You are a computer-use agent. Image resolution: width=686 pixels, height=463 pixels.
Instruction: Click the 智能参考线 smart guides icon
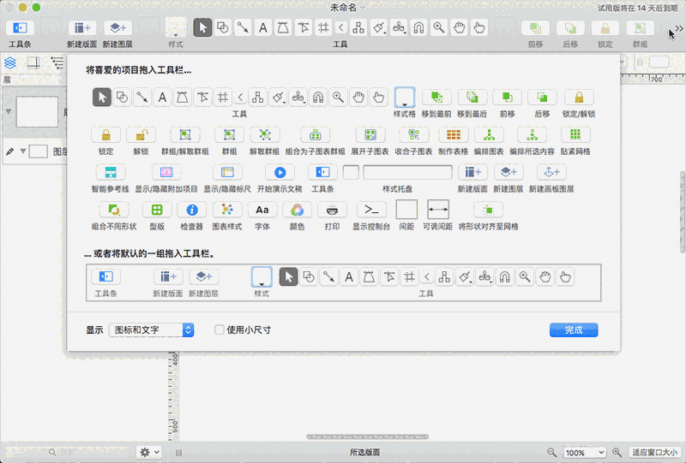tap(111, 172)
